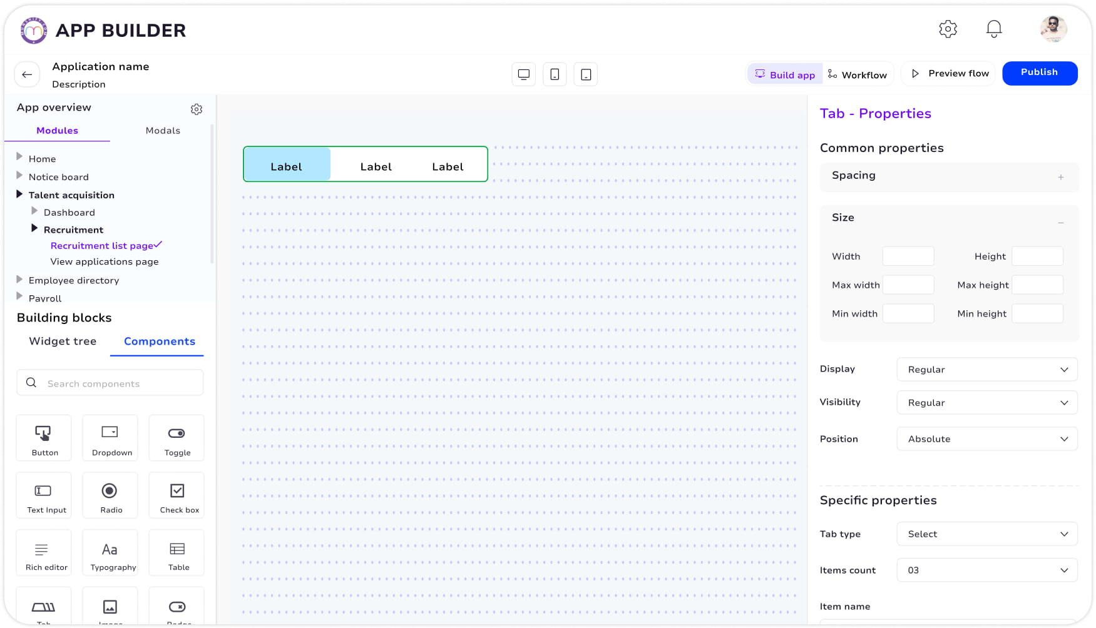Add the Button component

pos(44,438)
